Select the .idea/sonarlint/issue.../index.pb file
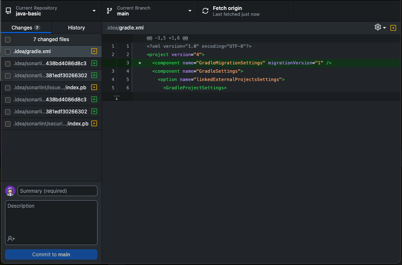 tap(51, 87)
